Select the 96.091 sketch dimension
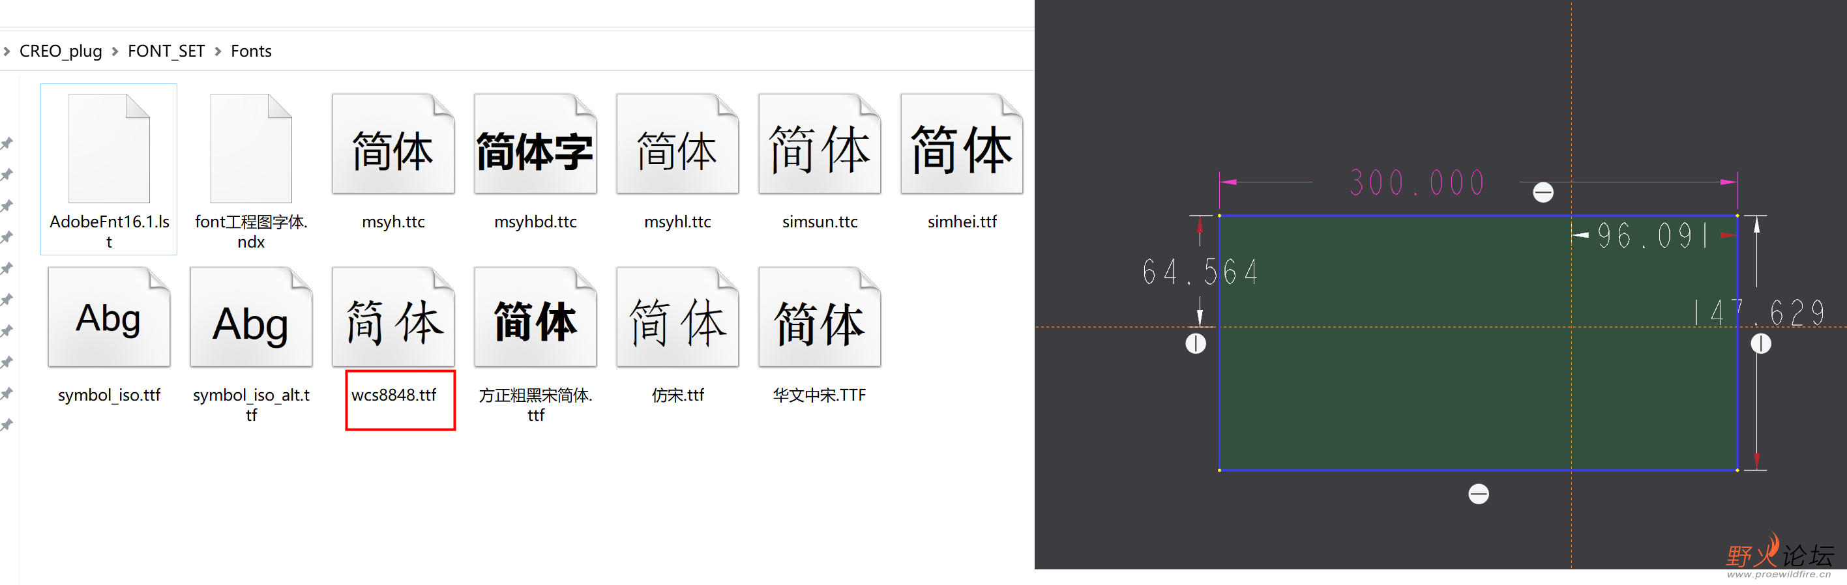 (x=1653, y=236)
